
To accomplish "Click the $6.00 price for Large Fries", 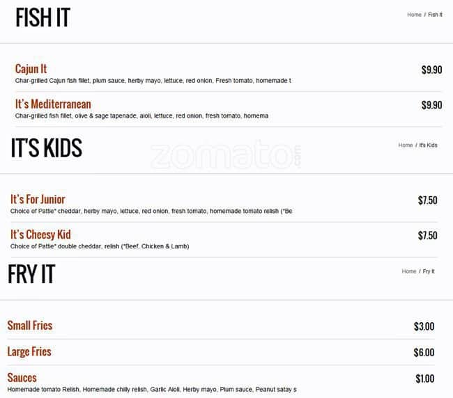I will tap(424, 353).
